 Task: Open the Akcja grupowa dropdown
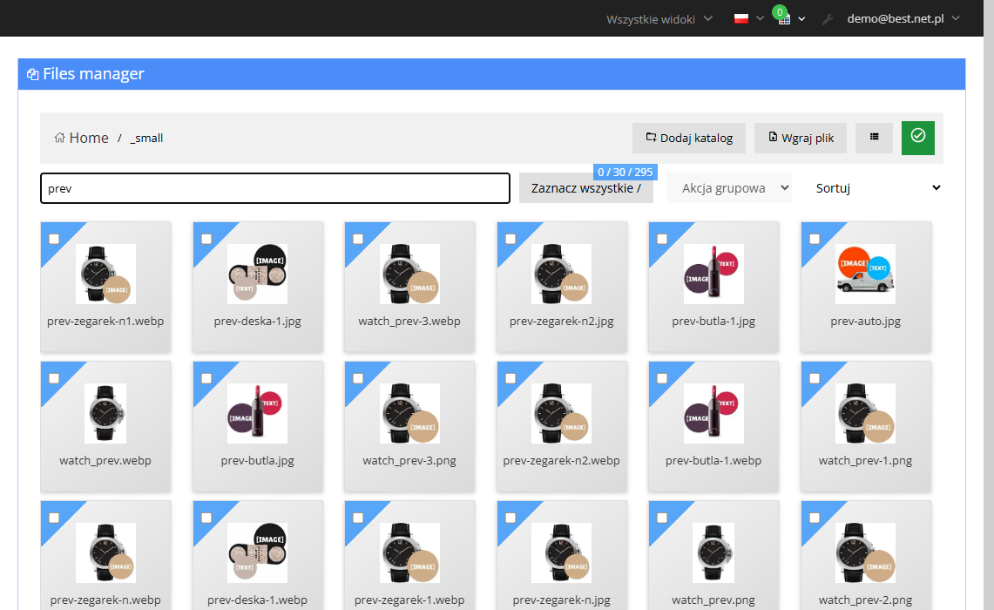(x=729, y=187)
